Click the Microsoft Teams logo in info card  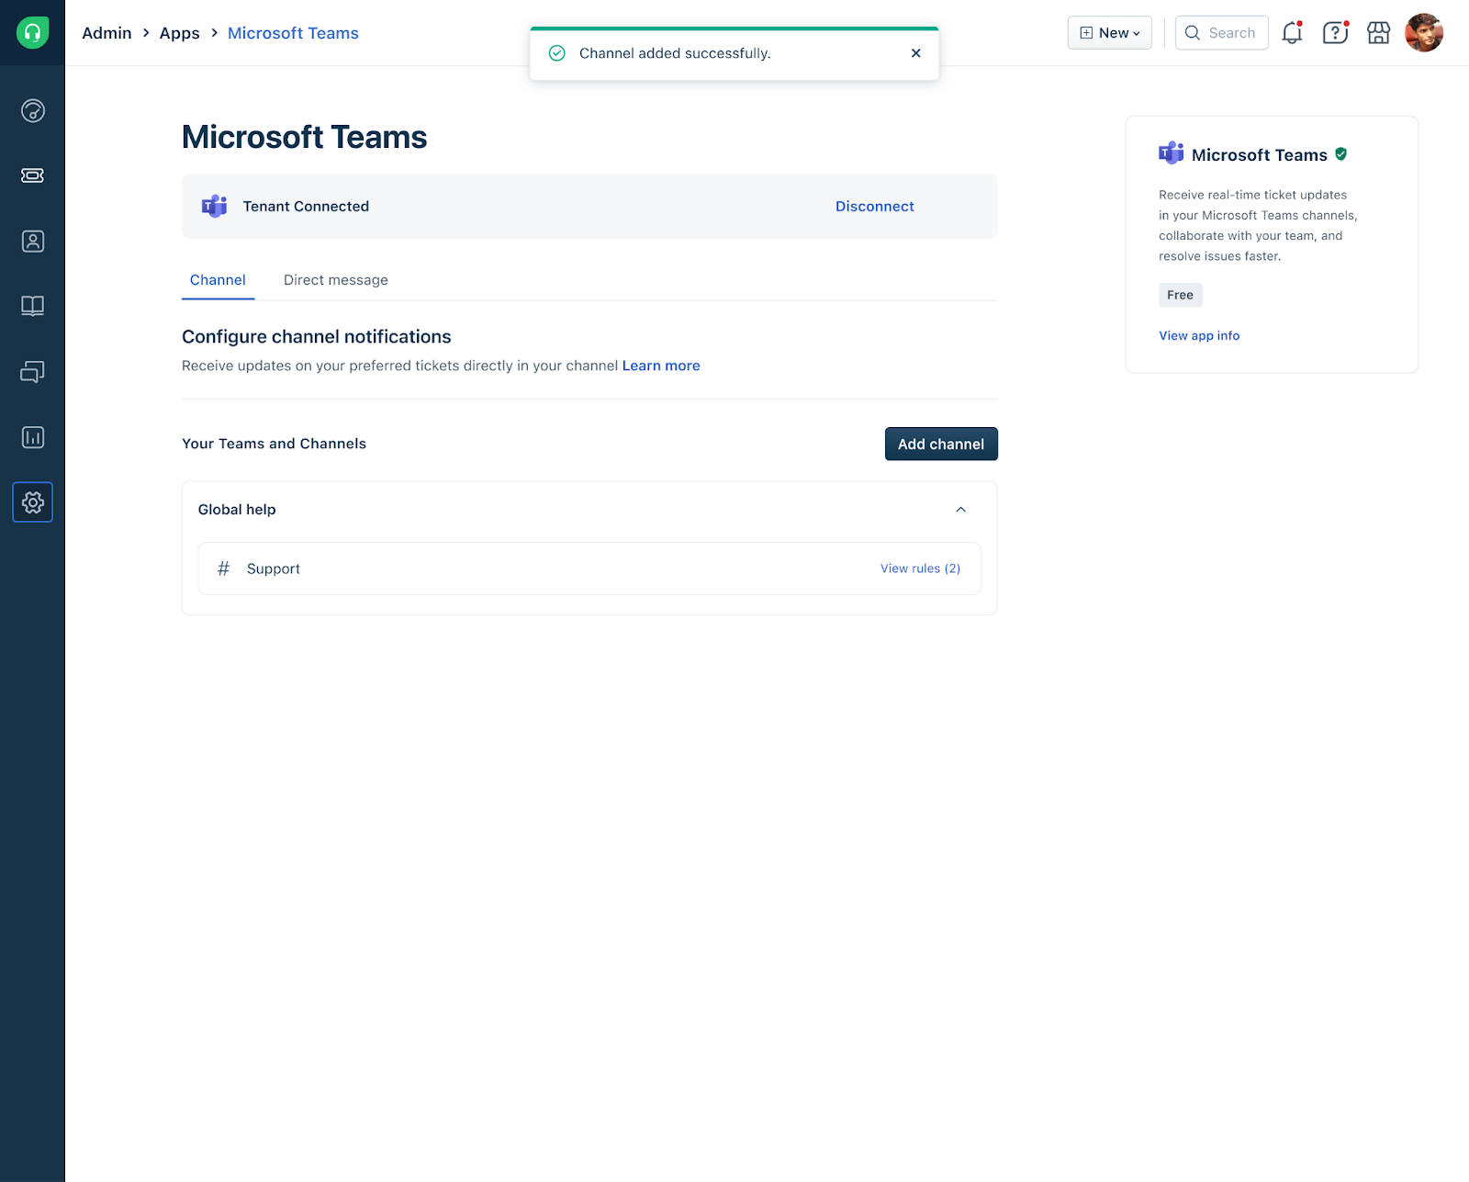tap(1171, 153)
